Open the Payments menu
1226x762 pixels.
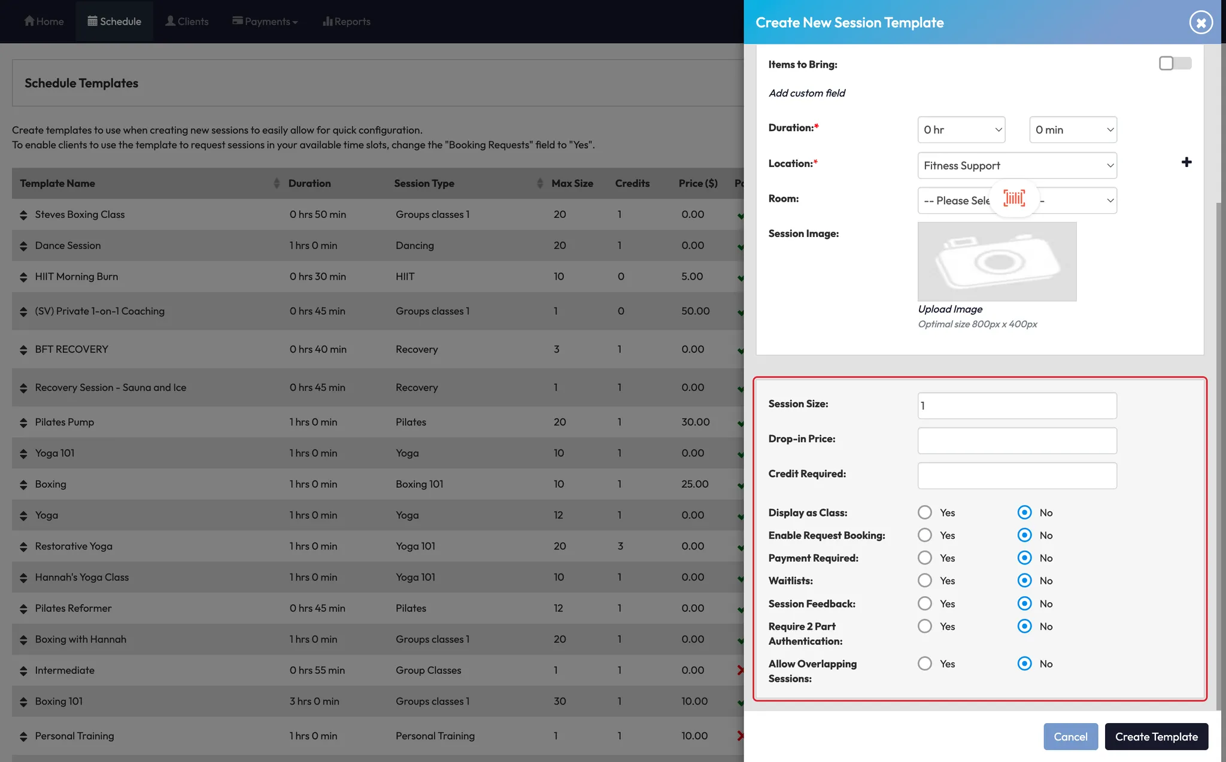pyautogui.click(x=265, y=22)
